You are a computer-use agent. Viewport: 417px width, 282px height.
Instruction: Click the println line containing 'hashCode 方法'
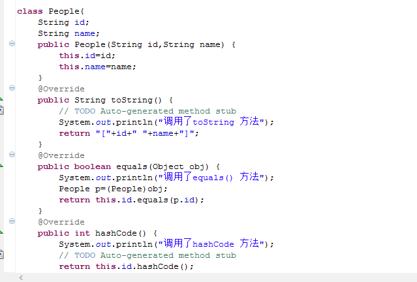166,243
